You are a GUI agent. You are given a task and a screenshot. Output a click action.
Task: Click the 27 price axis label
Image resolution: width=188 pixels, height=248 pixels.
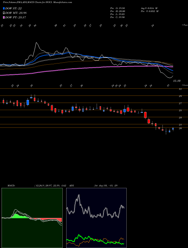(180, 103)
